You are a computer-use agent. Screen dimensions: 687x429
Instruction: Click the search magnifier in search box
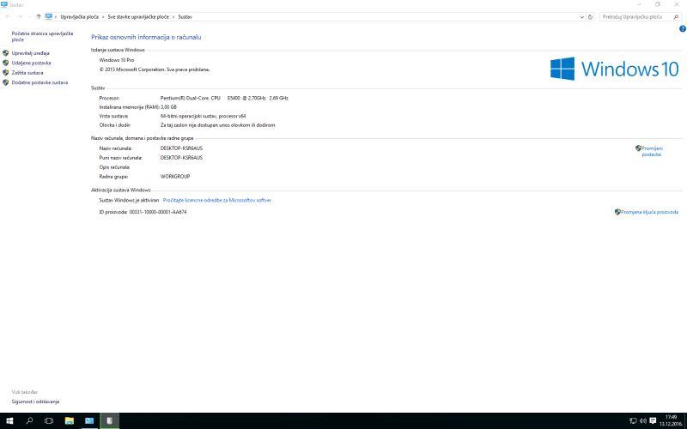pos(676,16)
